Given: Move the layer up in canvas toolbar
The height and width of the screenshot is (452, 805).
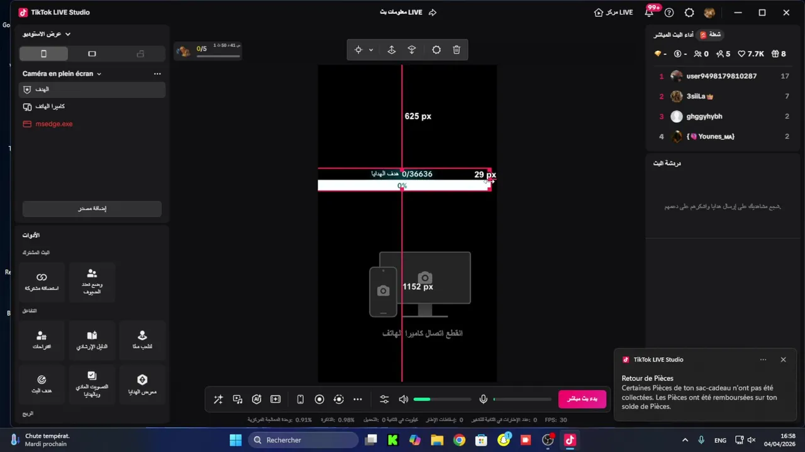Looking at the screenshot, I should (391, 50).
